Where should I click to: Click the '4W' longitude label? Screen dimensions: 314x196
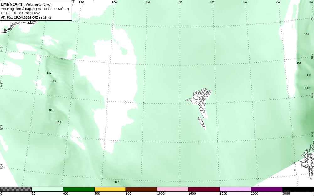[245, 2]
